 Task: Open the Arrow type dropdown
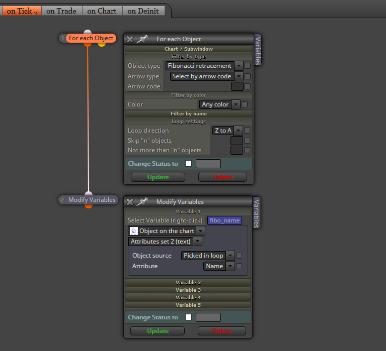coord(206,76)
